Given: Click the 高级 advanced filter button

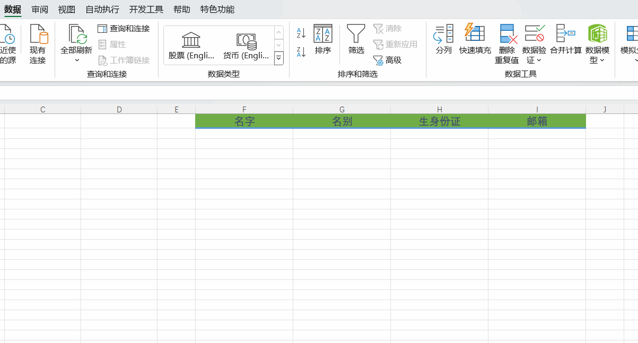Looking at the screenshot, I should 388,60.
